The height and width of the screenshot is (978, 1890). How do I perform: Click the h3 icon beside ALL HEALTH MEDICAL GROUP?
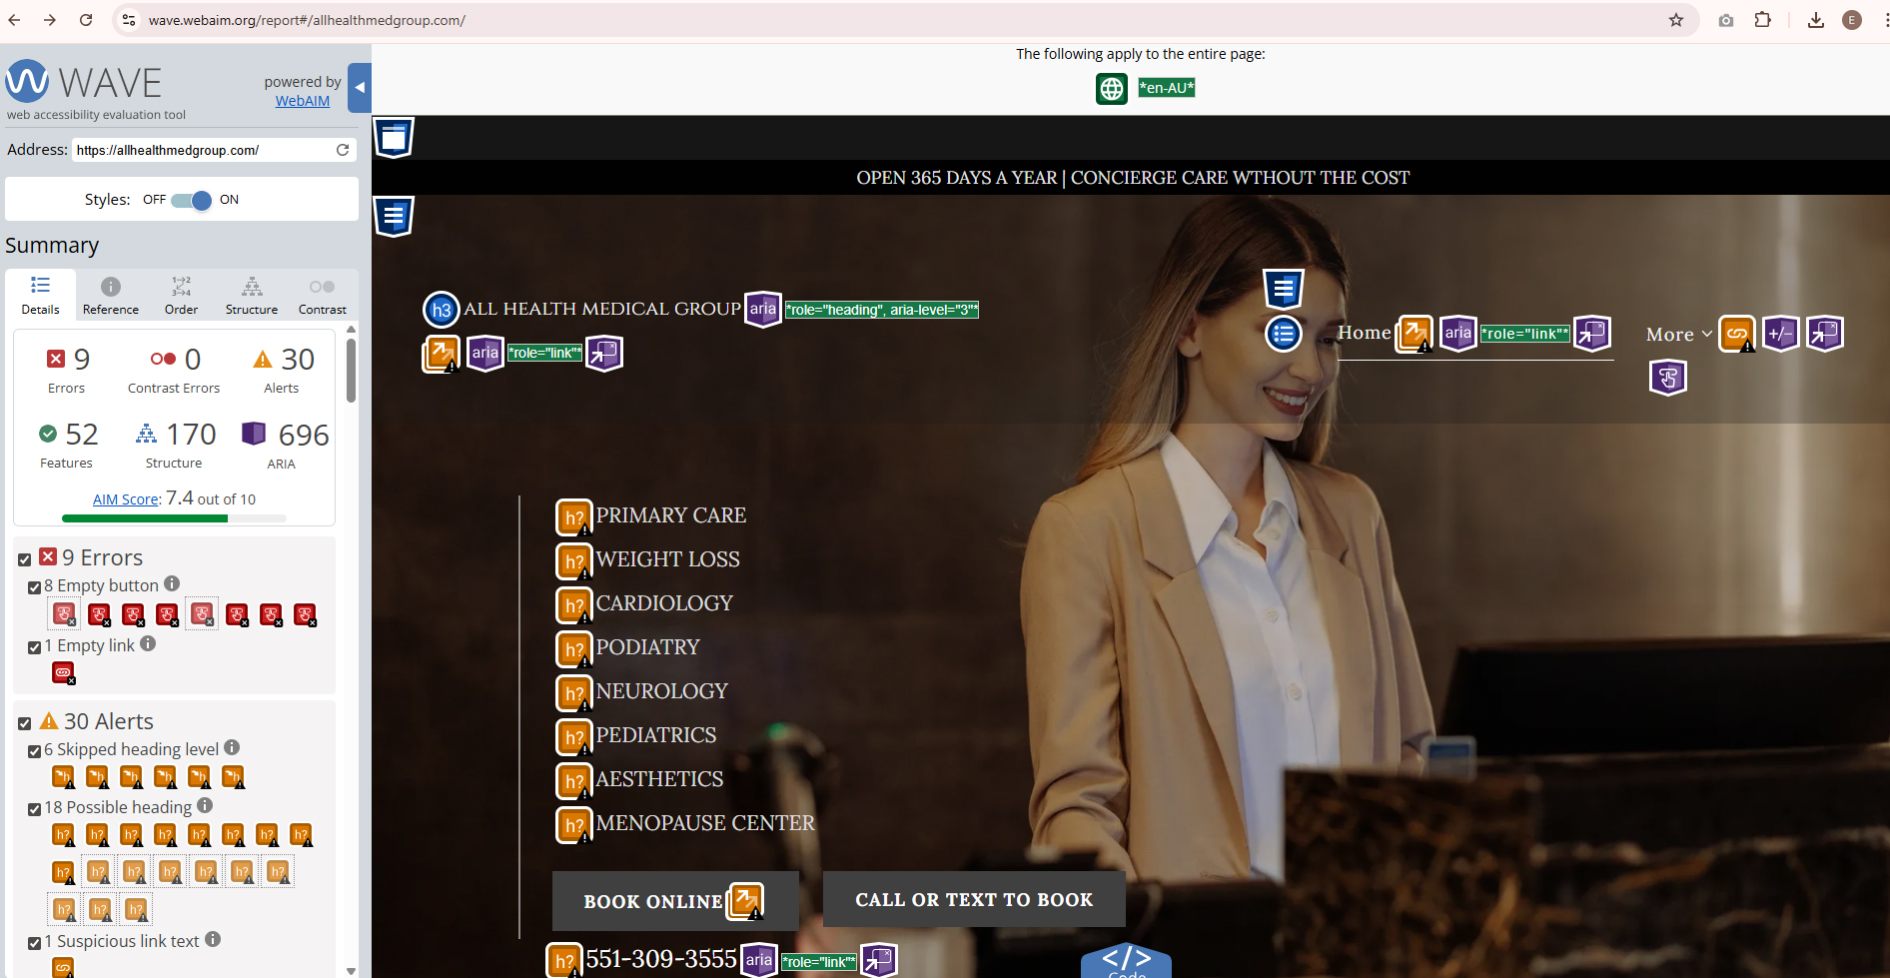(441, 310)
